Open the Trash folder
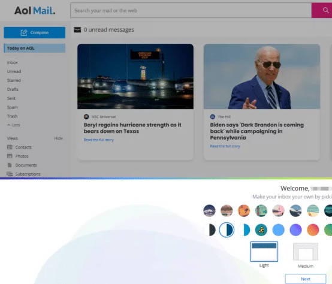 [12, 116]
